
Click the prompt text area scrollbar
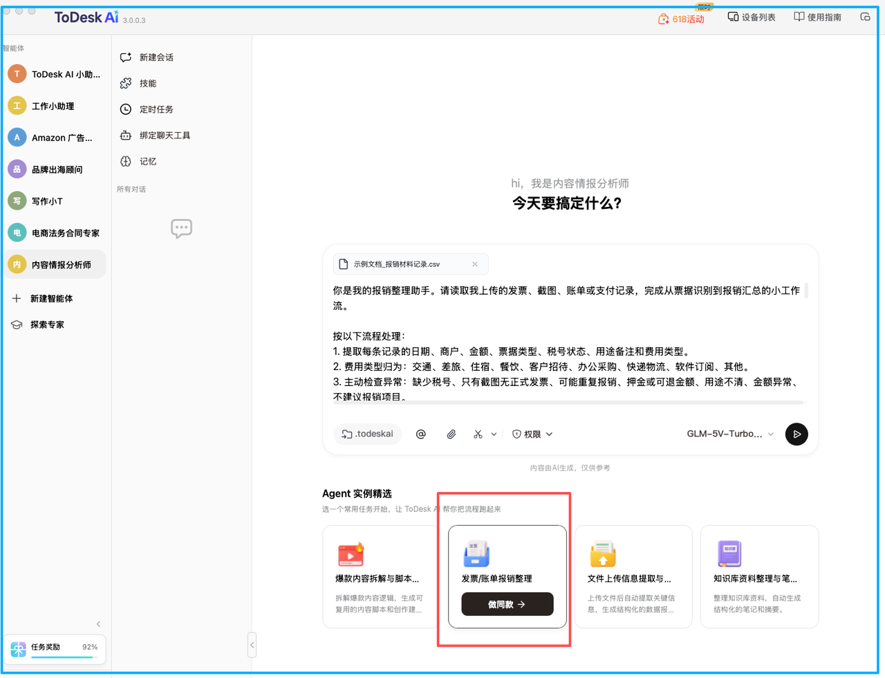[x=806, y=291]
